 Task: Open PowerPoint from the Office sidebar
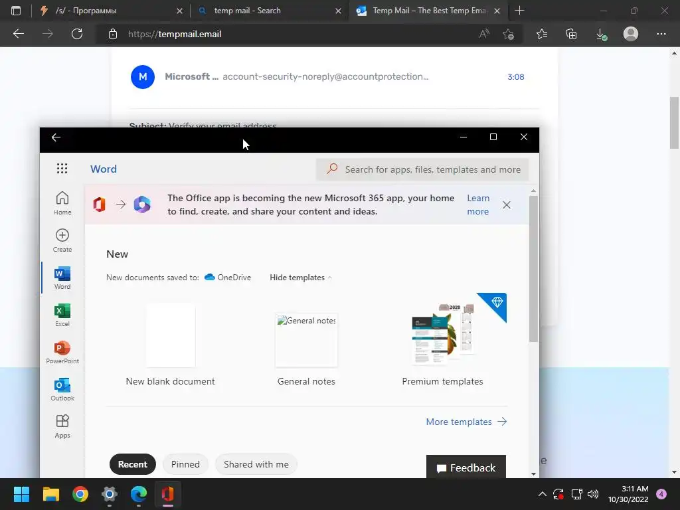[62, 352]
